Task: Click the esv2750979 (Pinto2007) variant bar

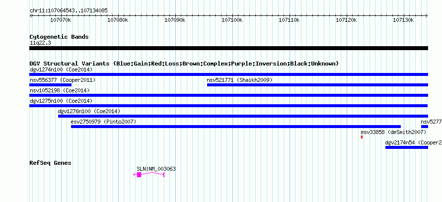Action: pyautogui.click(x=236, y=127)
